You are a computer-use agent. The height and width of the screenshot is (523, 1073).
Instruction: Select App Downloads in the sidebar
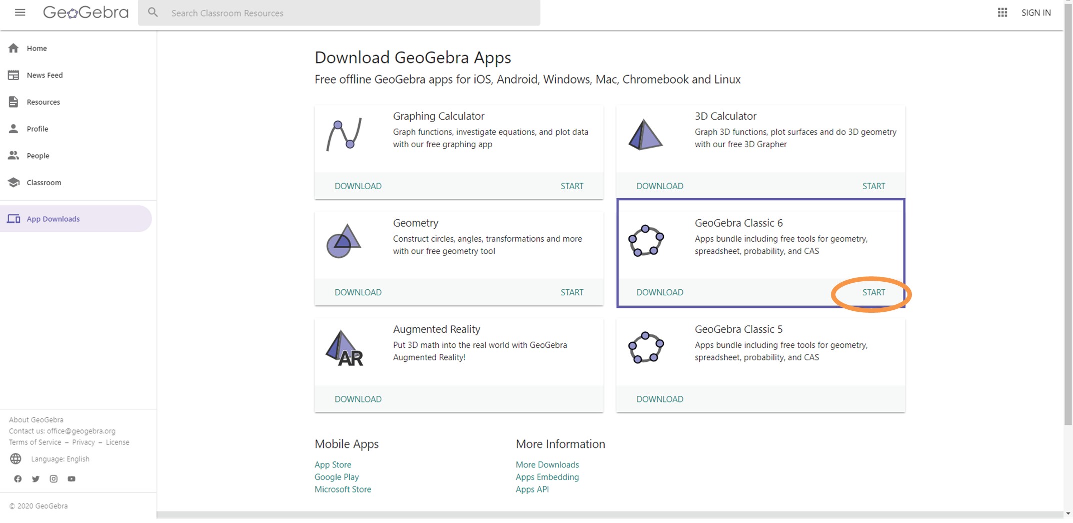76,219
